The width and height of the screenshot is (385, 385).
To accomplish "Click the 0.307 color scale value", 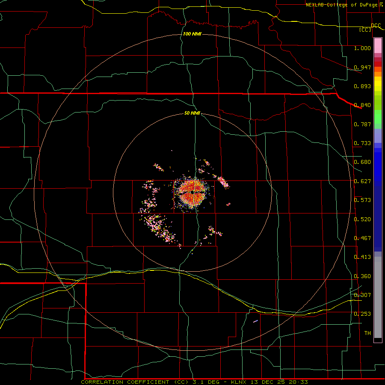I will click(362, 295).
